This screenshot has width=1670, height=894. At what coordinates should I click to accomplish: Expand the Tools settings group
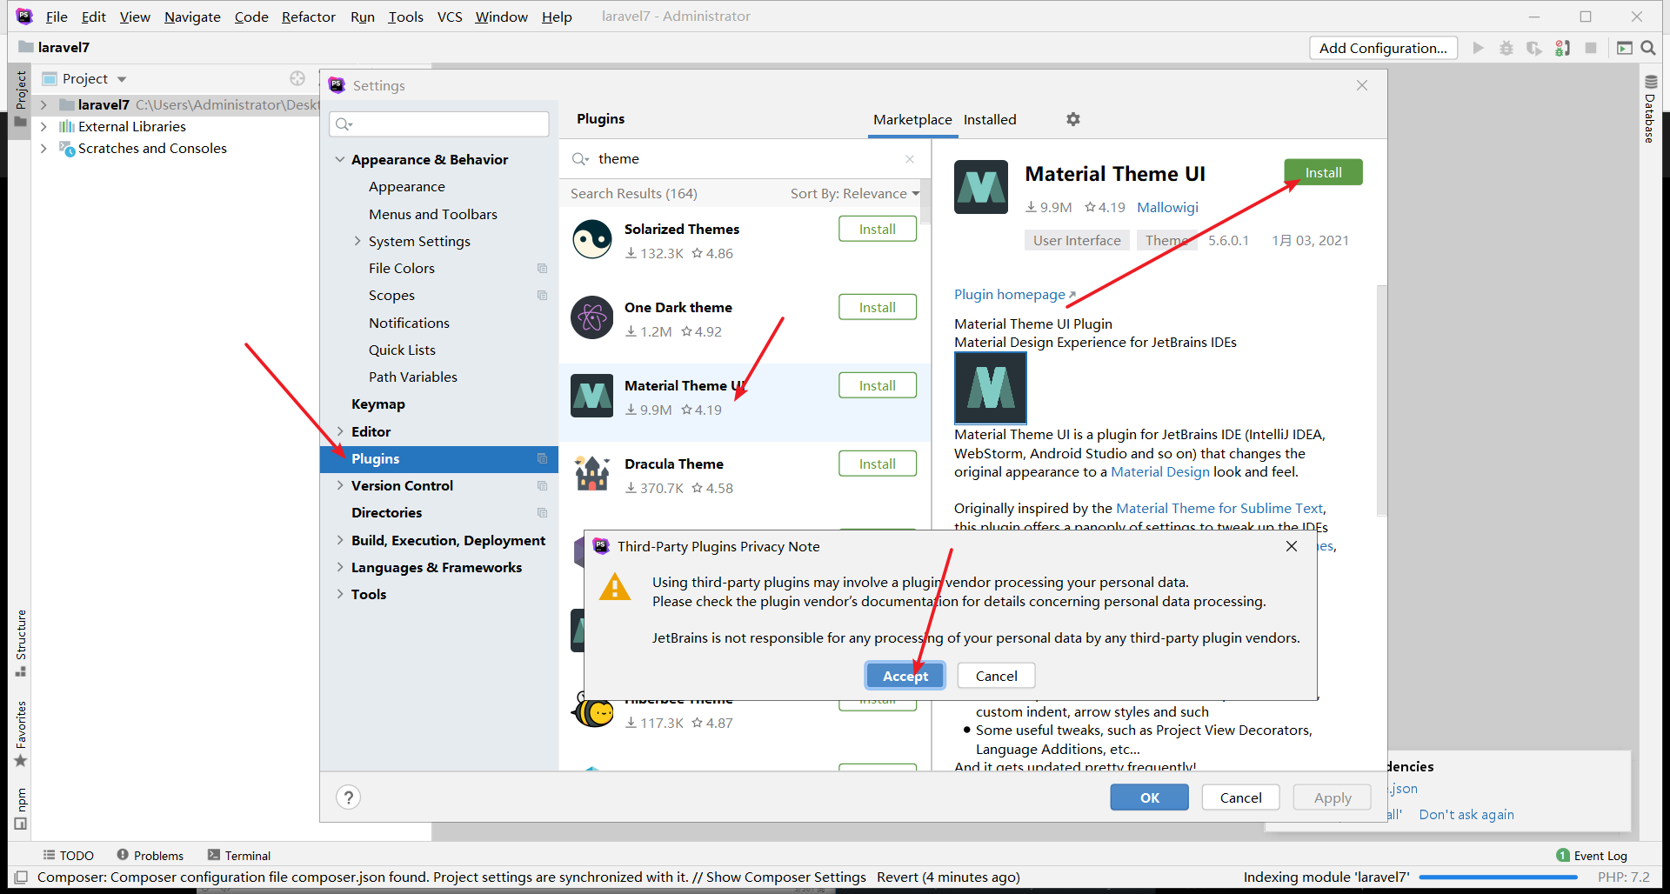click(x=340, y=594)
